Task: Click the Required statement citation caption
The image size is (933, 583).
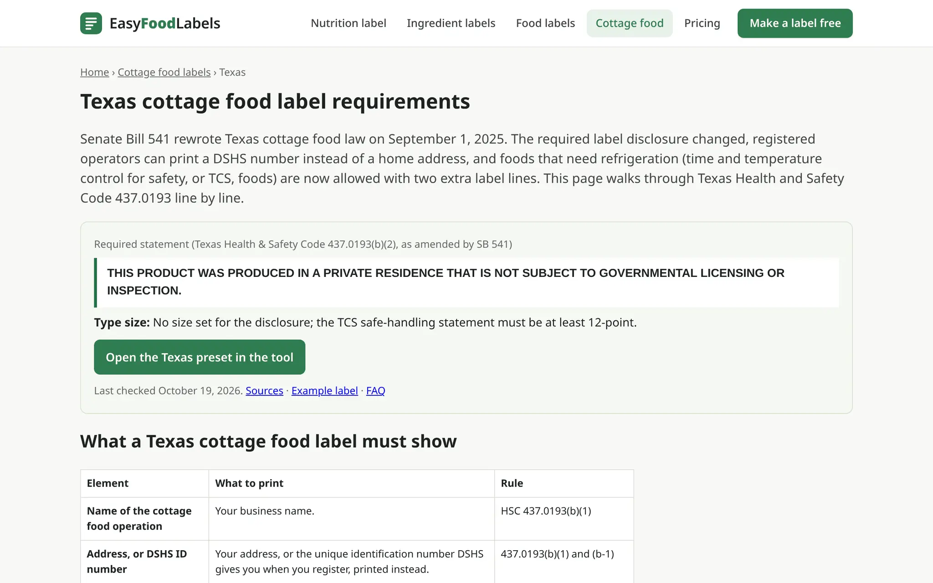Action: tap(303, 244)
